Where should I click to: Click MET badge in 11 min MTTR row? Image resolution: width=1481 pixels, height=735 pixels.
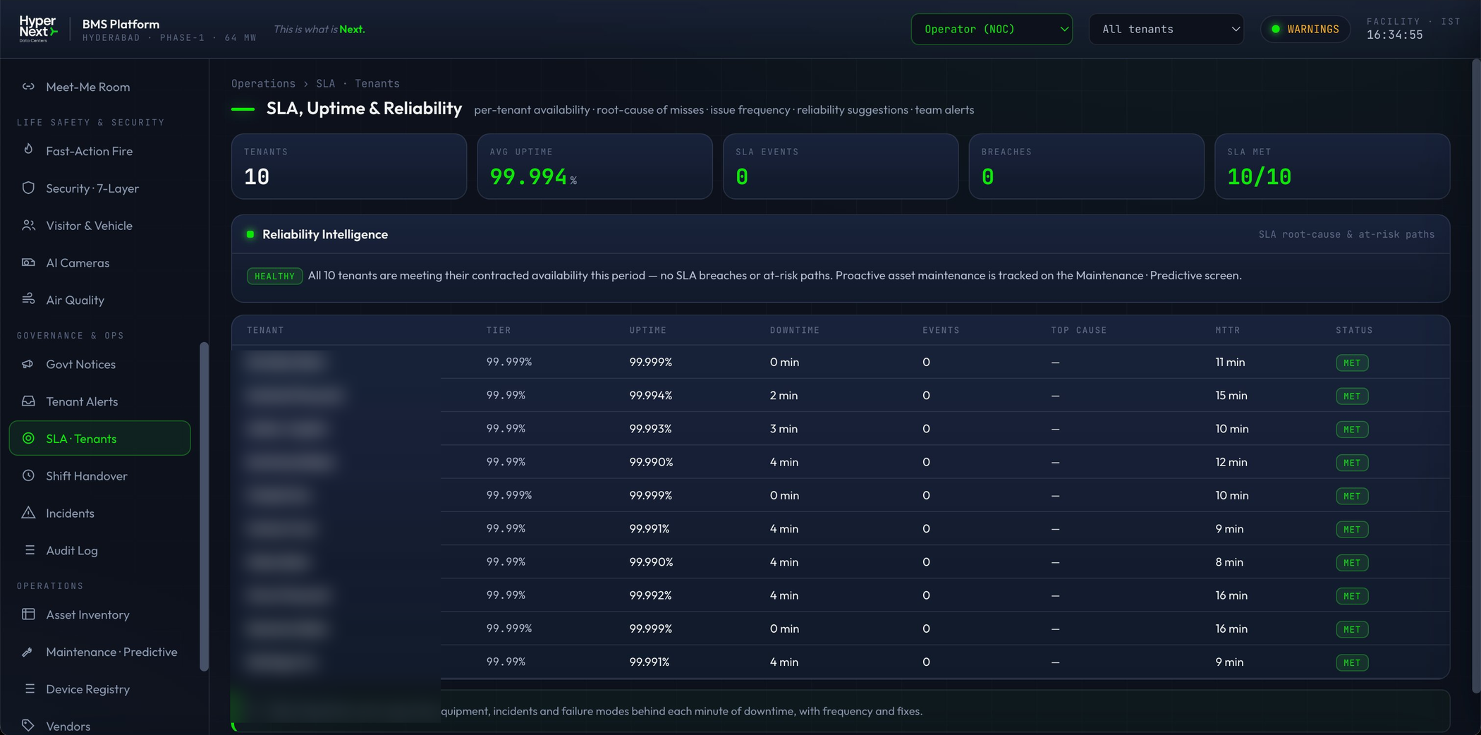(x=1352, y=363)
